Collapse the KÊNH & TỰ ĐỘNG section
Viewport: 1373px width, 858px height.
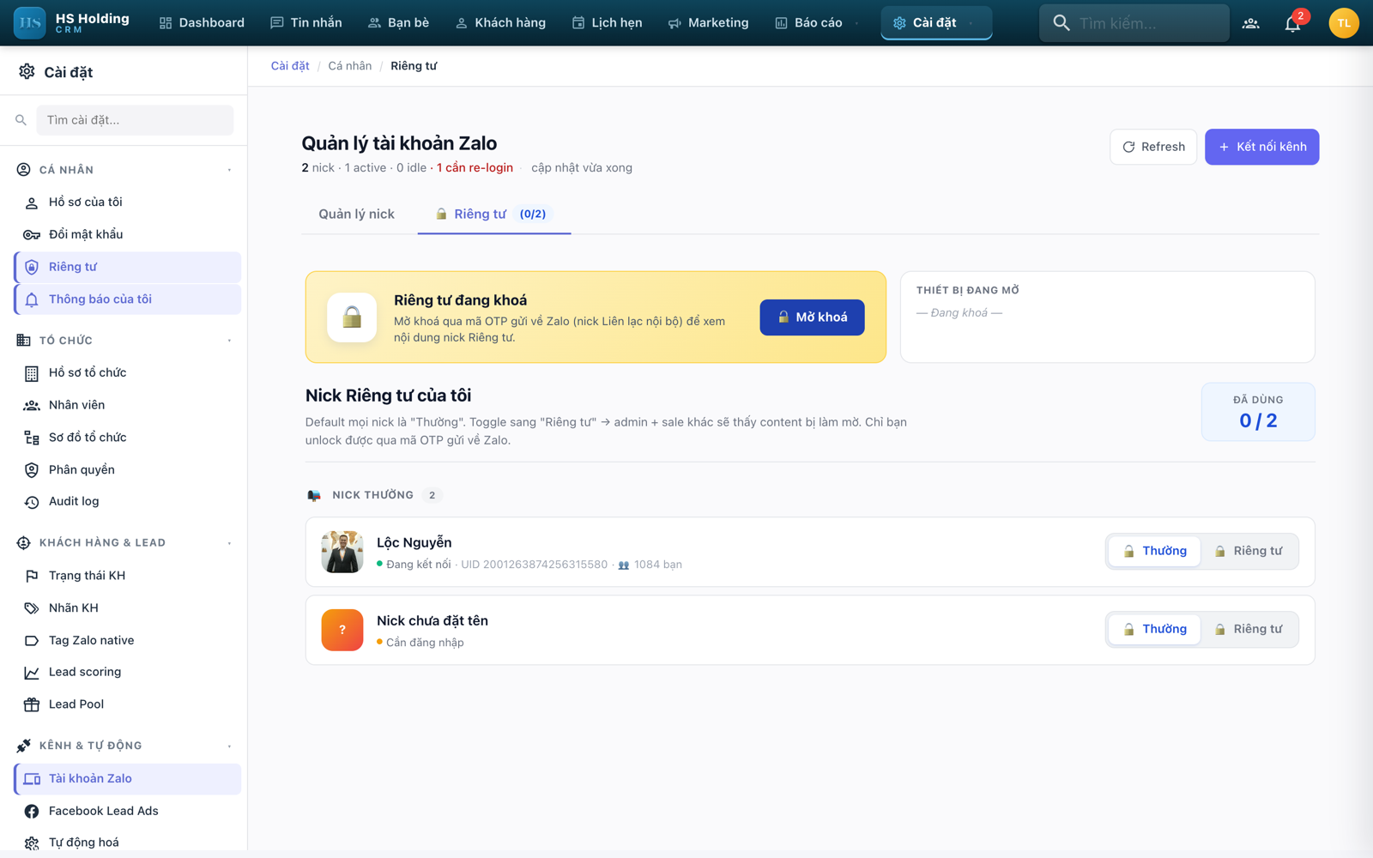pos(229,746)
